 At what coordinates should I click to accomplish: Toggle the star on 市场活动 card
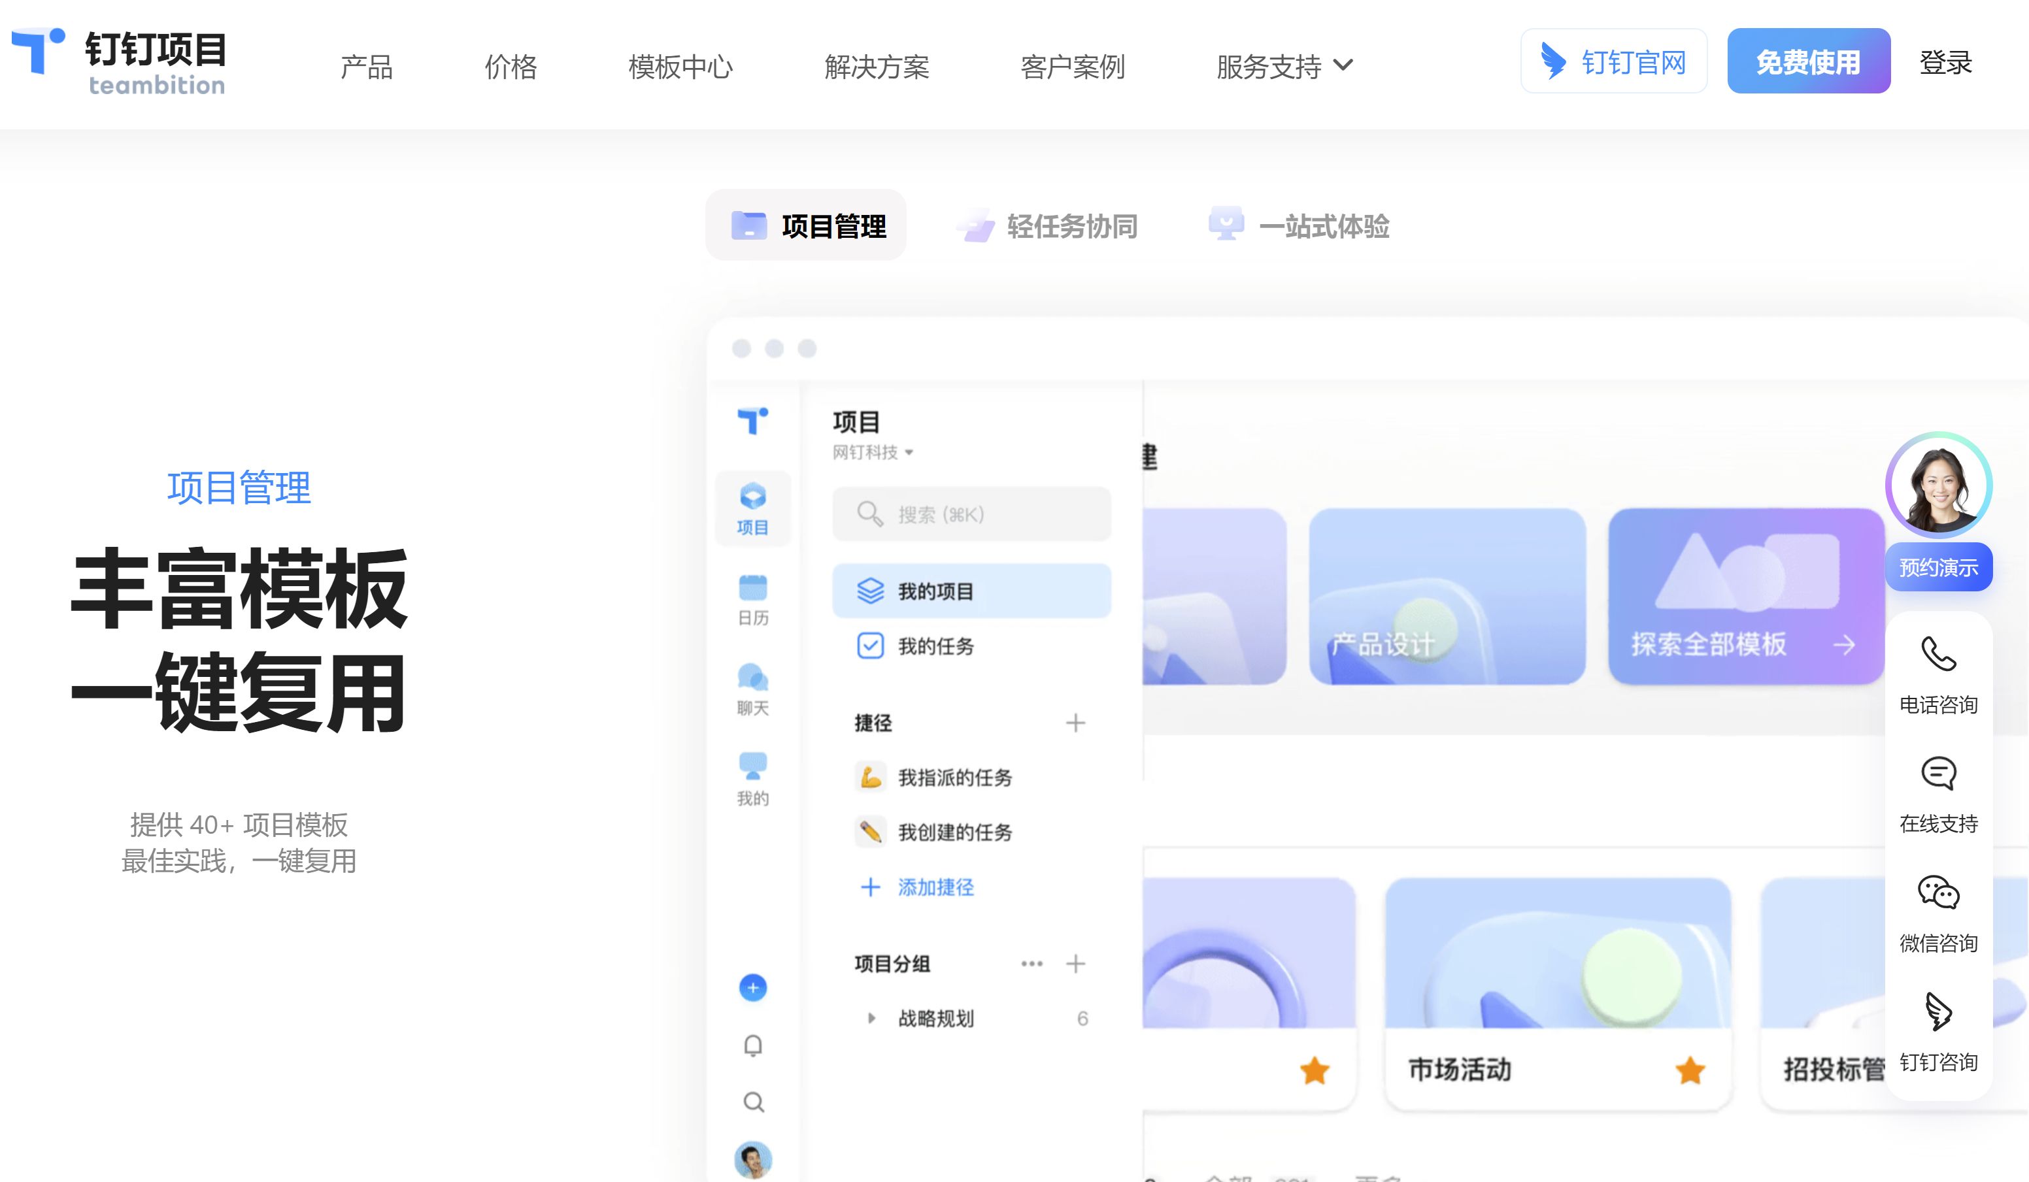point(1690,1070)
